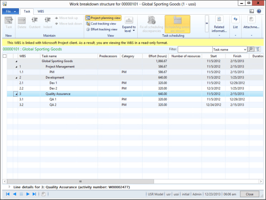Screen dimensions: 266x200
Task: Collapse the Global Sporting Goods node
Action: pos(16,61)
